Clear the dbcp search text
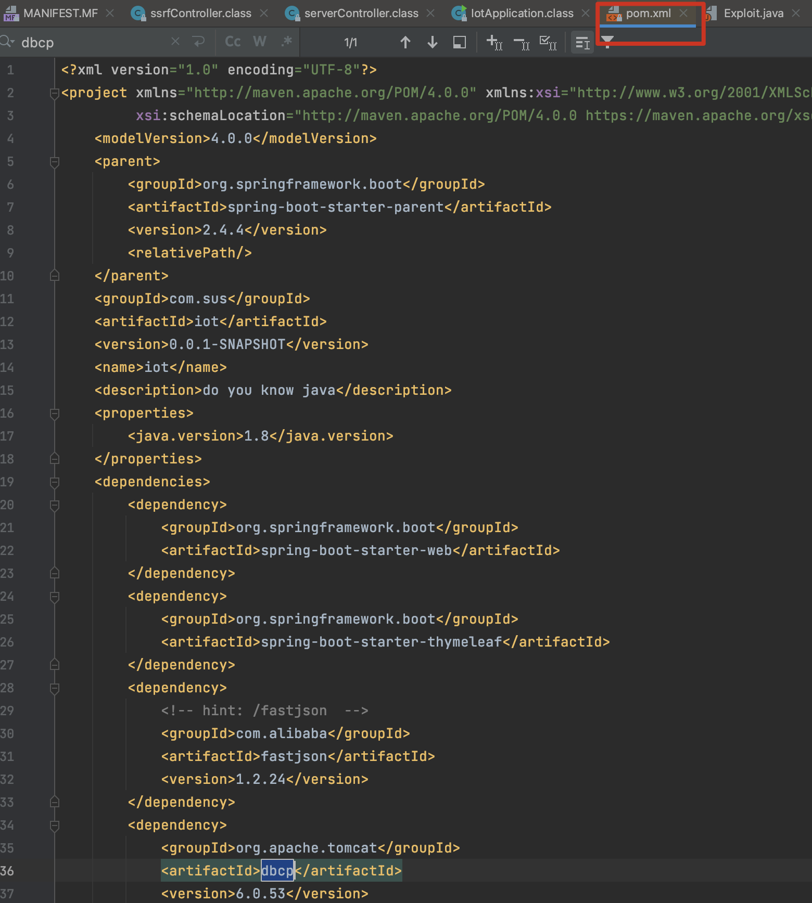The image size is (812, 903). (x=175, y=42)
